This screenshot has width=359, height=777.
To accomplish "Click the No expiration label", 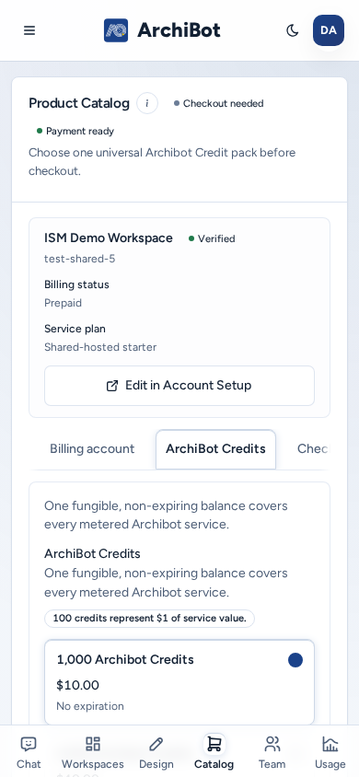I will click(90, 706).
